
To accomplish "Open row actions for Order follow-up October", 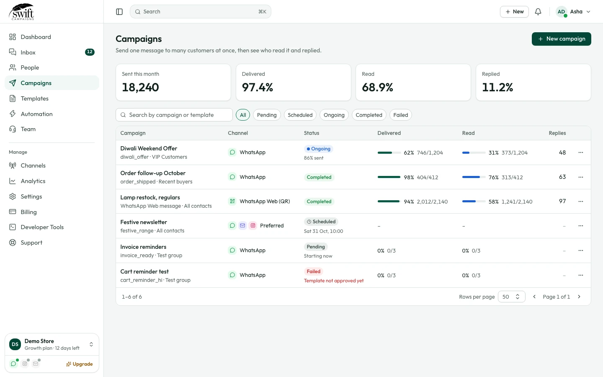I will 581,177.
